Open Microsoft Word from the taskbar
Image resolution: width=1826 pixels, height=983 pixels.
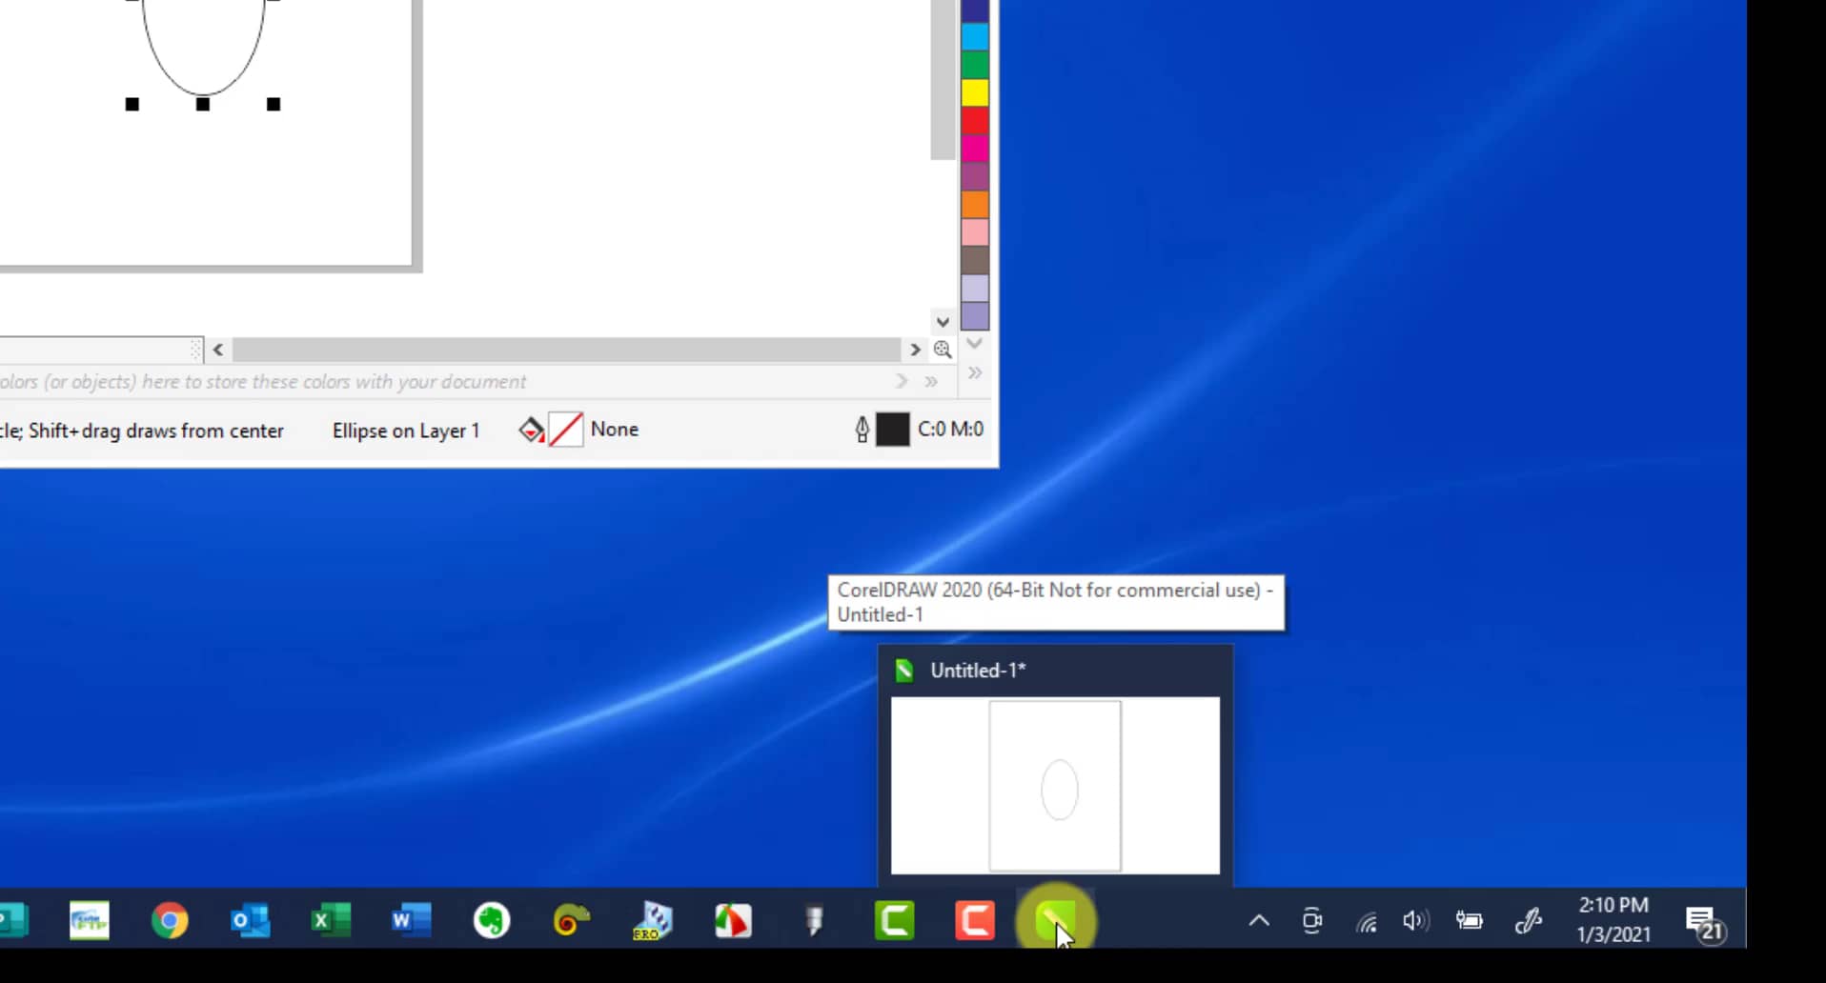[410, 920]
